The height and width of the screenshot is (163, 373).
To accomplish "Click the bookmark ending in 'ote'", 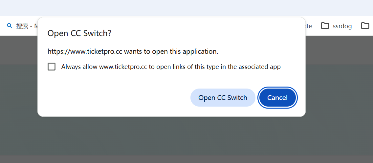I will point(309,26).
